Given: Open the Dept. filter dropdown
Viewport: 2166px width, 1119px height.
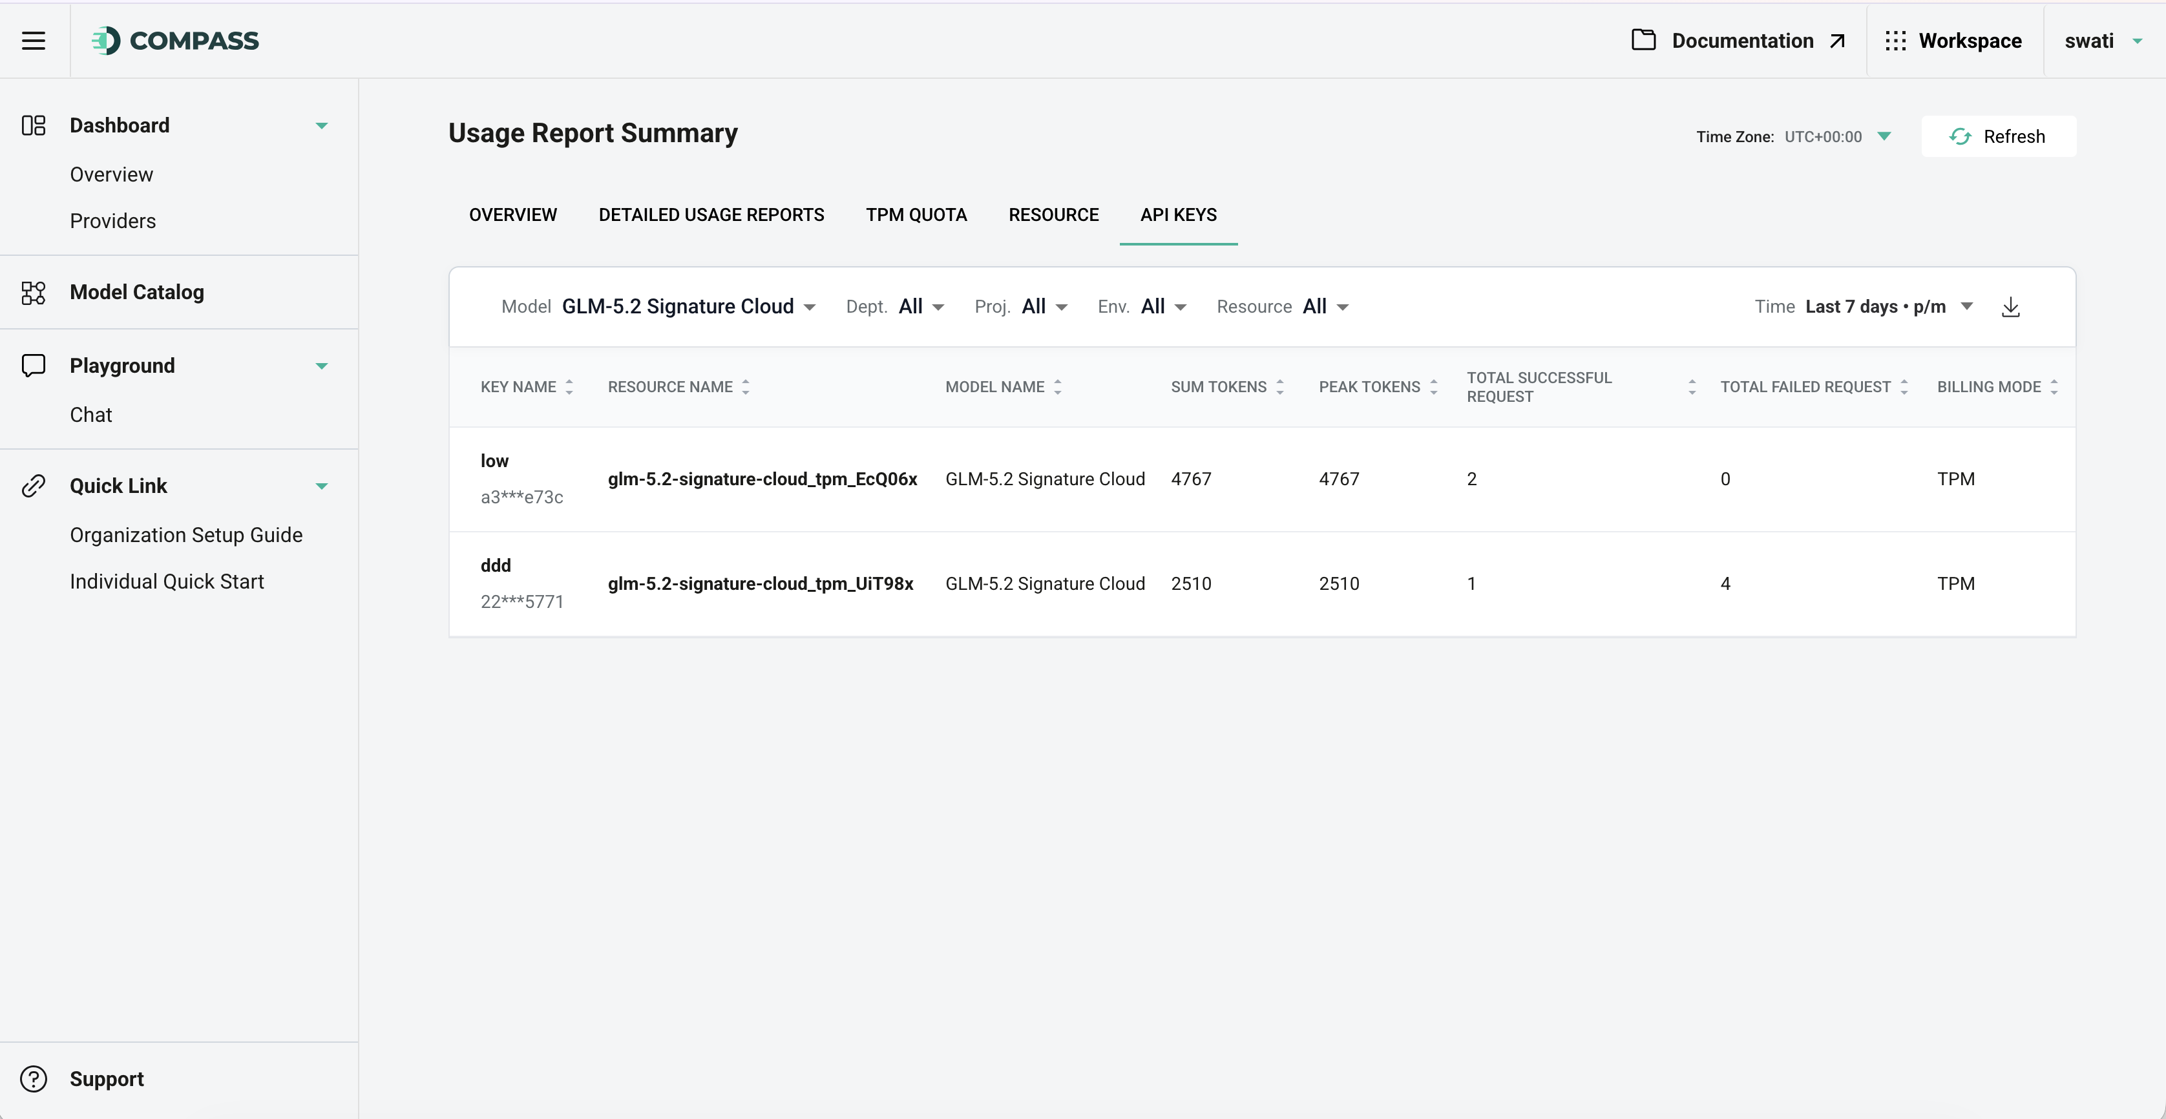Looking at the screenshot, I should coord(921,307).
